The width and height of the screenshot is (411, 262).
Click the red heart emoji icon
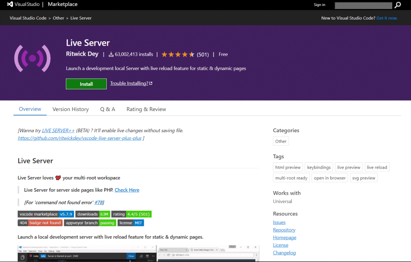58,178
